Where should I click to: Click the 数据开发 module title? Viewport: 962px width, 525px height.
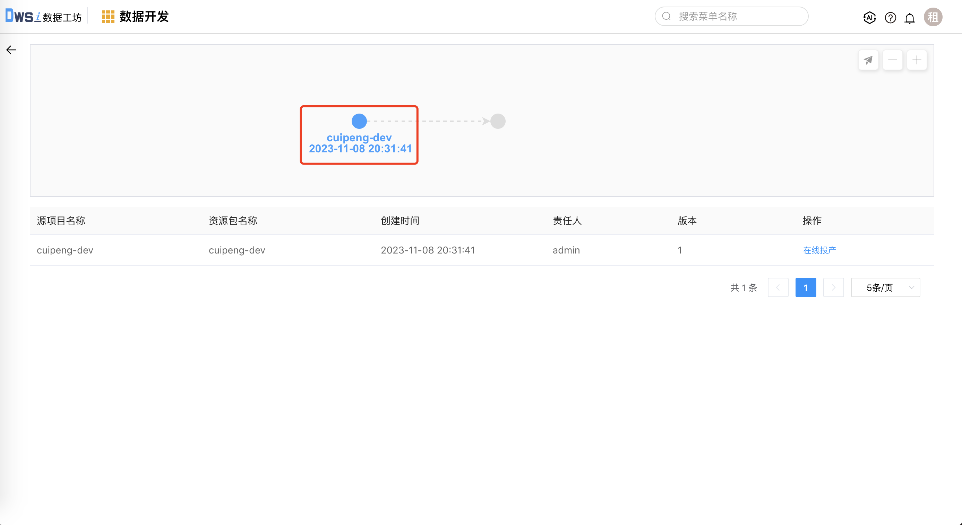(x=144, y=17)
